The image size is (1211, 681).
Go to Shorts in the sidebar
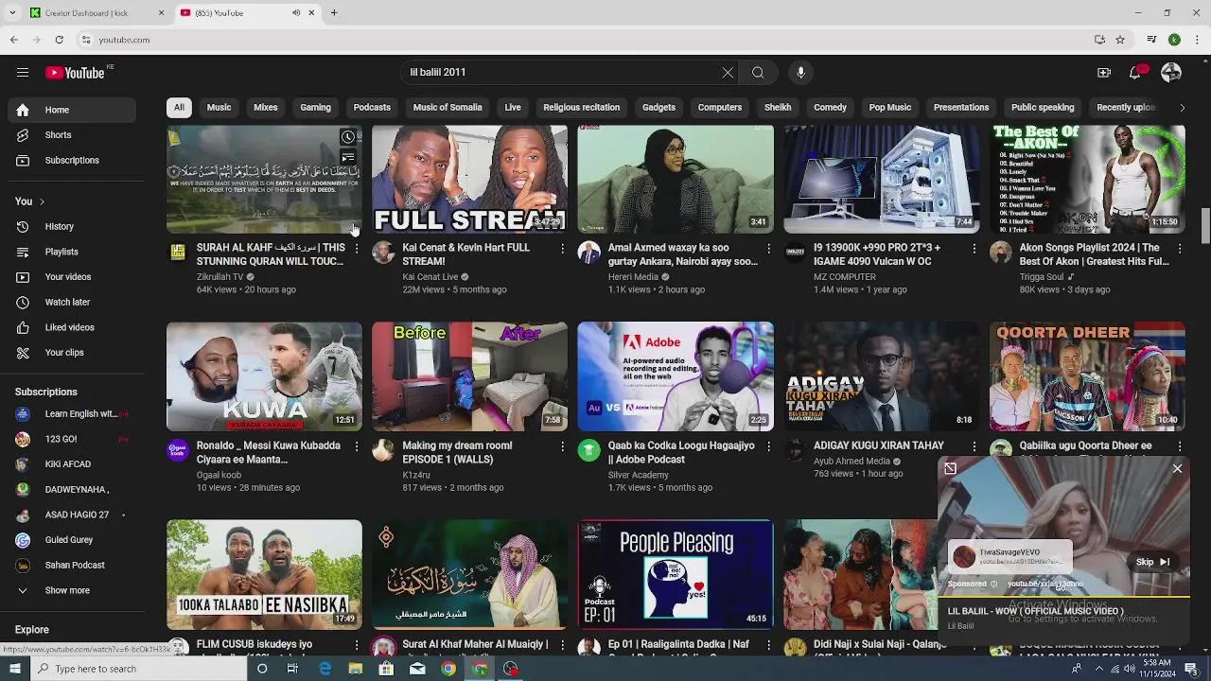(x=72, y=135)
